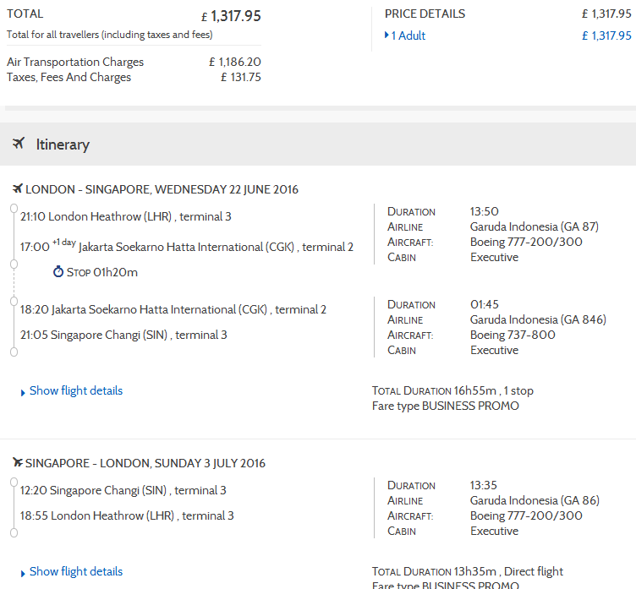636x589 pixels.
Task: Click the airplane icon beside Itinerary heading
Action: tap(19, 144)
